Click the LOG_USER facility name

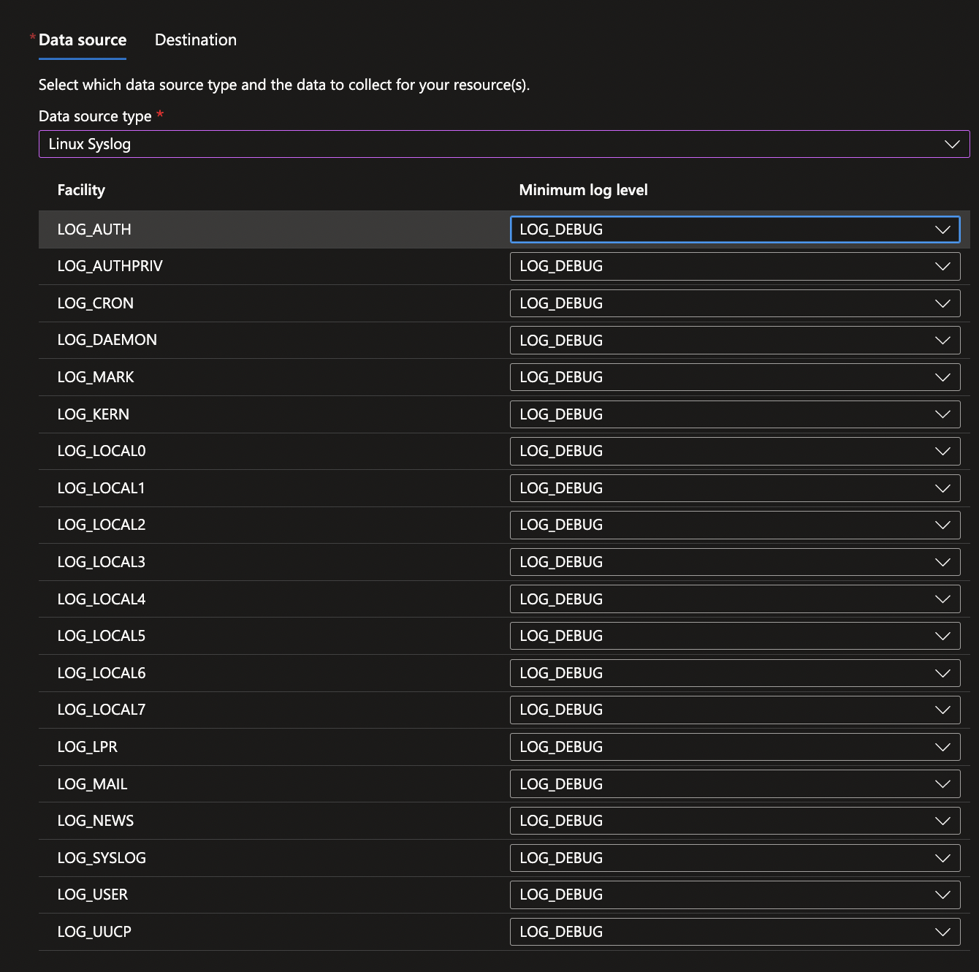point(93,895)
